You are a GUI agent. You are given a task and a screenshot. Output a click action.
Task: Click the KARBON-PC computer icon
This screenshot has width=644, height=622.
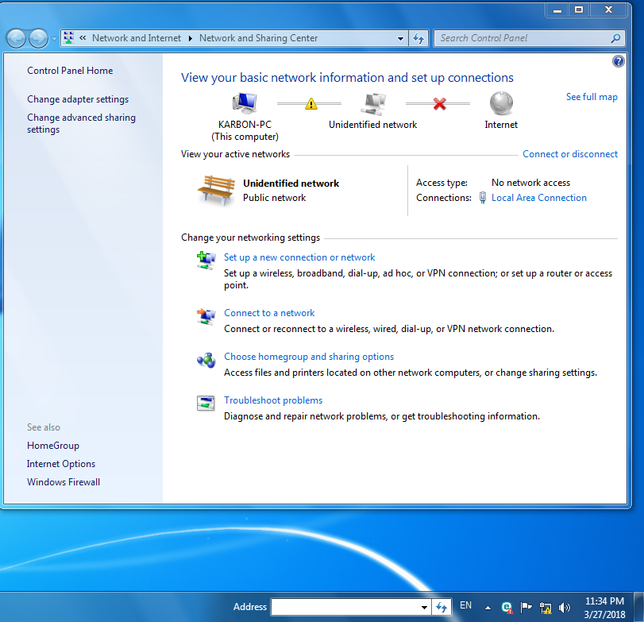[245, 102]
